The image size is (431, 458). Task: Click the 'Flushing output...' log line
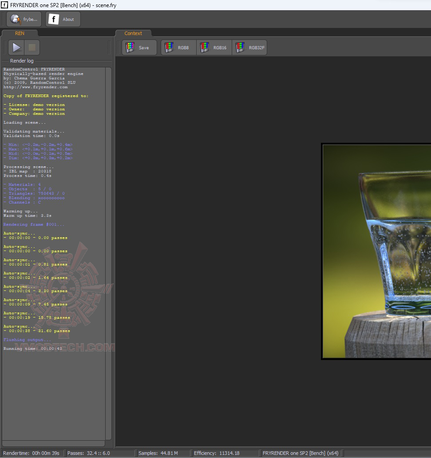(x=28, y=340)
